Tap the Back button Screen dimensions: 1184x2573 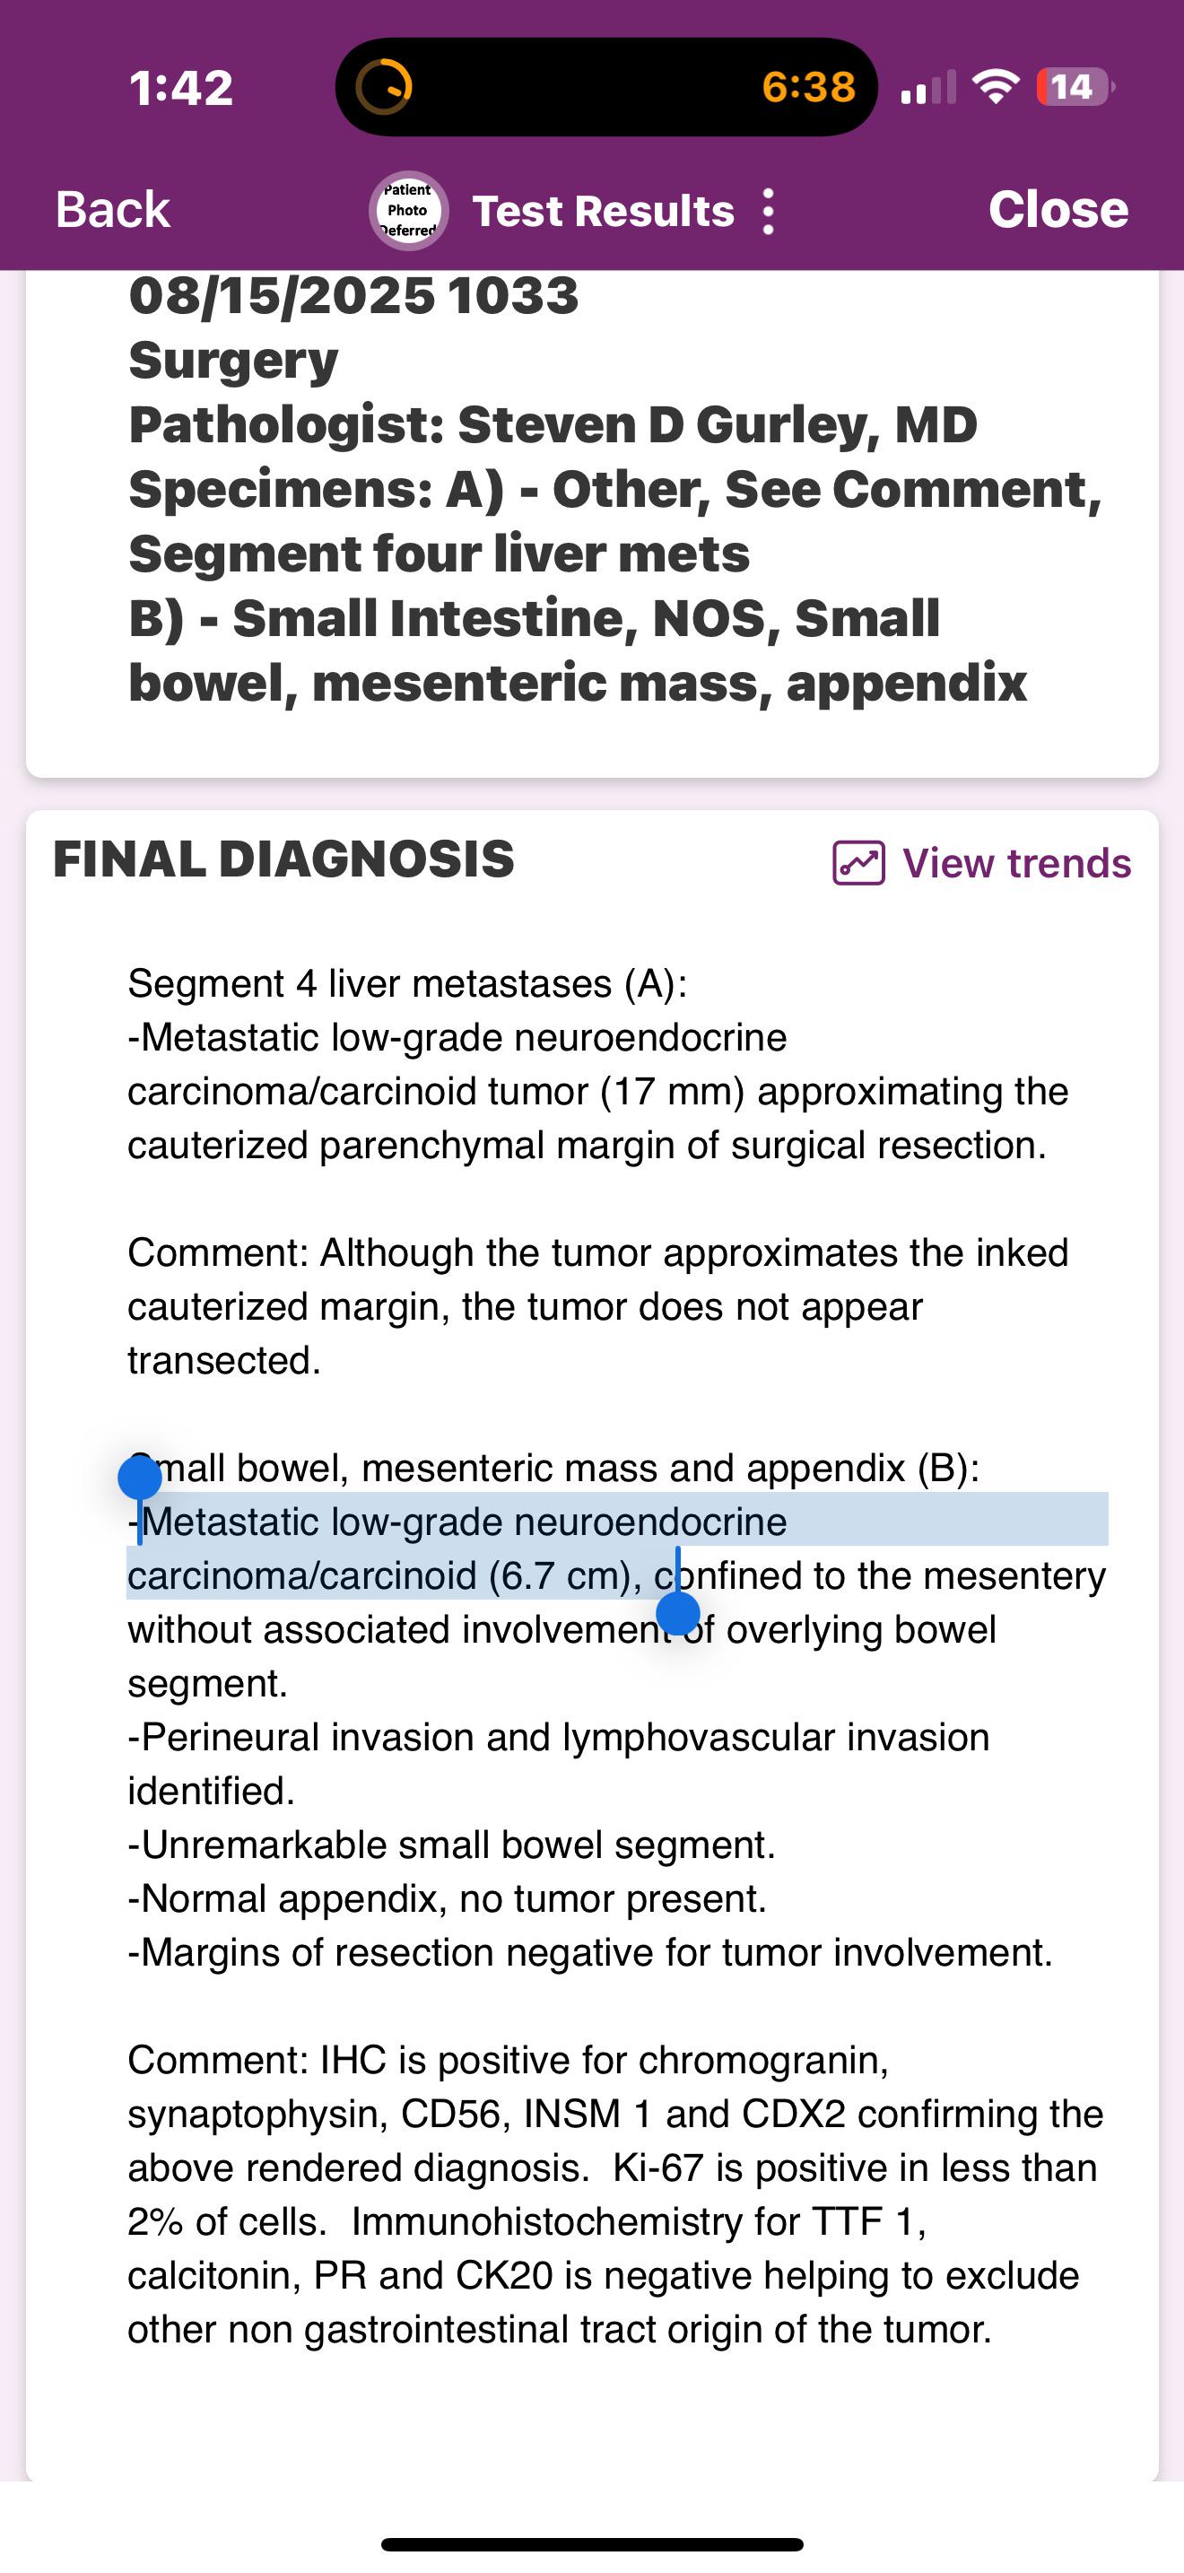point(112,210)
